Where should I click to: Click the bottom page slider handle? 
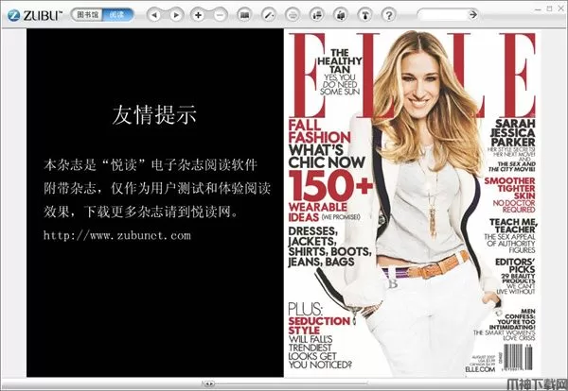click(208, 383)
